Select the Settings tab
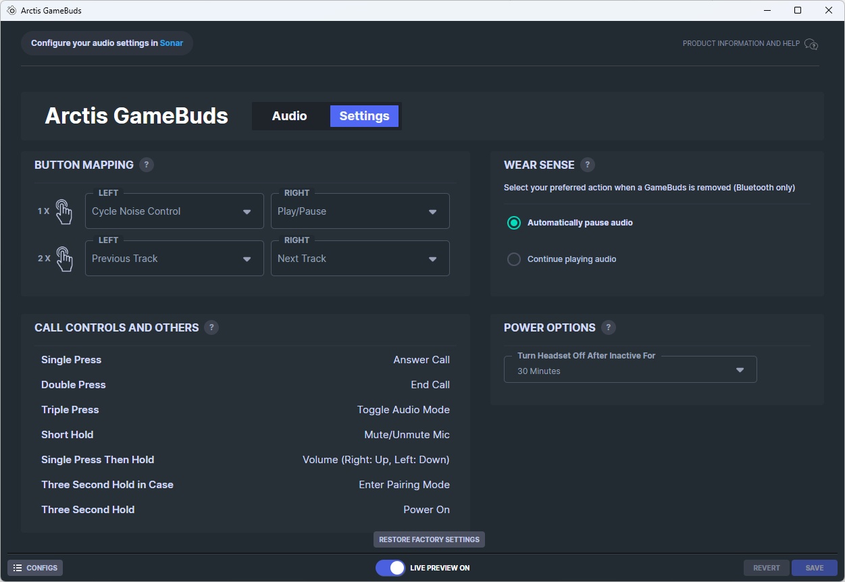Screen dimensions: 845x582 364,116
